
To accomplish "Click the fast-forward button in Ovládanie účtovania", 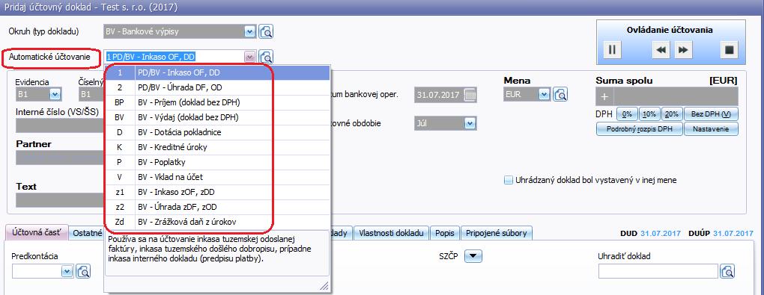I will (x=683, y=49).
